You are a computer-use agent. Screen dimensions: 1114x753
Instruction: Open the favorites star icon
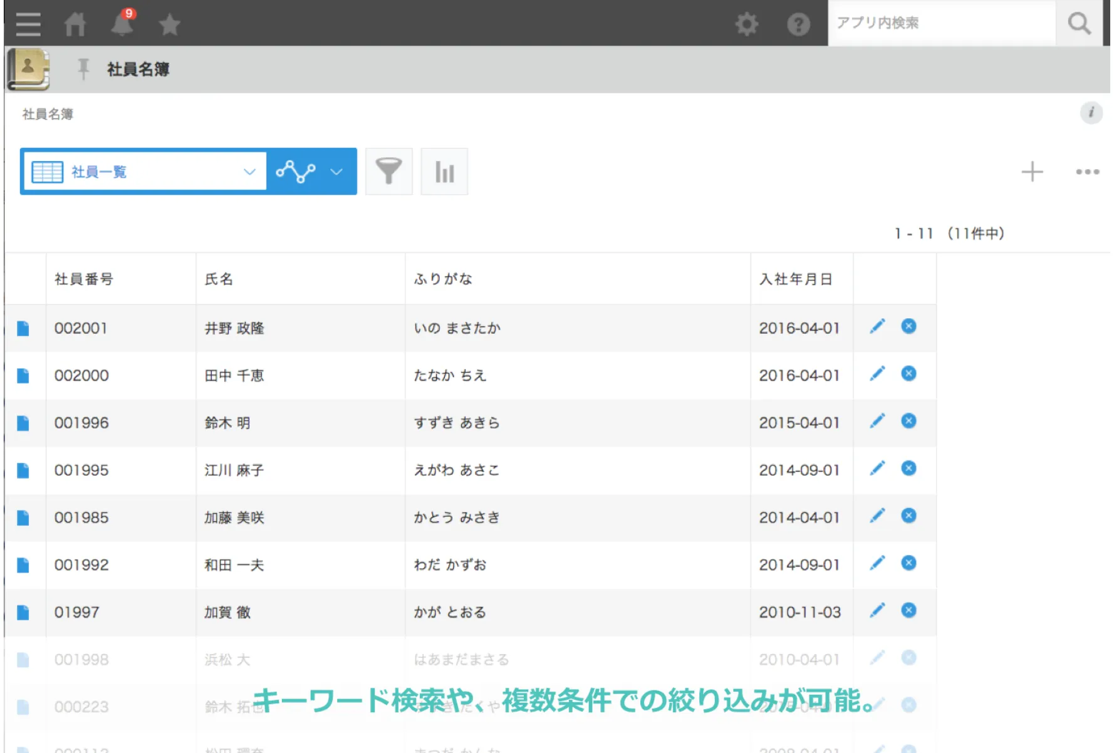[x=169, y=25]
